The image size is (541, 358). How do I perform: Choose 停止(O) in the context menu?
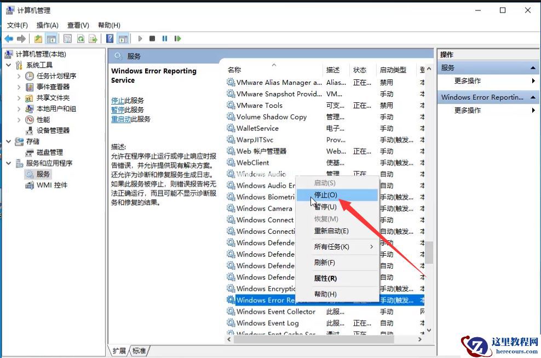325,195
